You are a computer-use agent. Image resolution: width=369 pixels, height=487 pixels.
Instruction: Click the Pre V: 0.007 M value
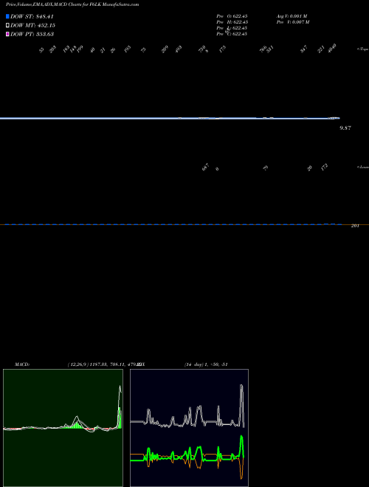pos(293,22)
